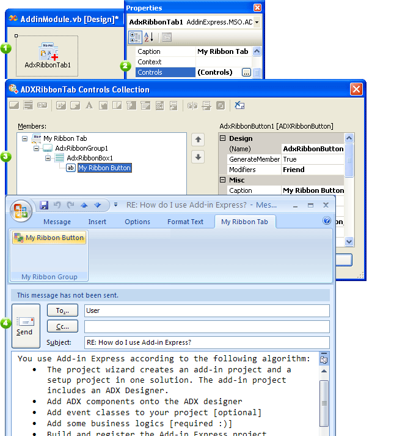Select the My Ribbon Tab ribbon tab
394x436 pixels.
[x=244, y=222]
